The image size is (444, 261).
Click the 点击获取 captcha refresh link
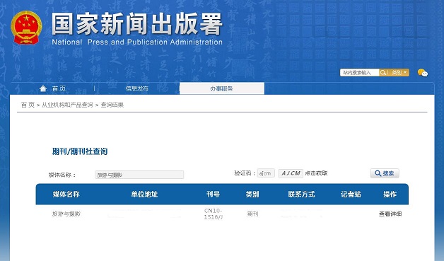click(x=316, y=173)
